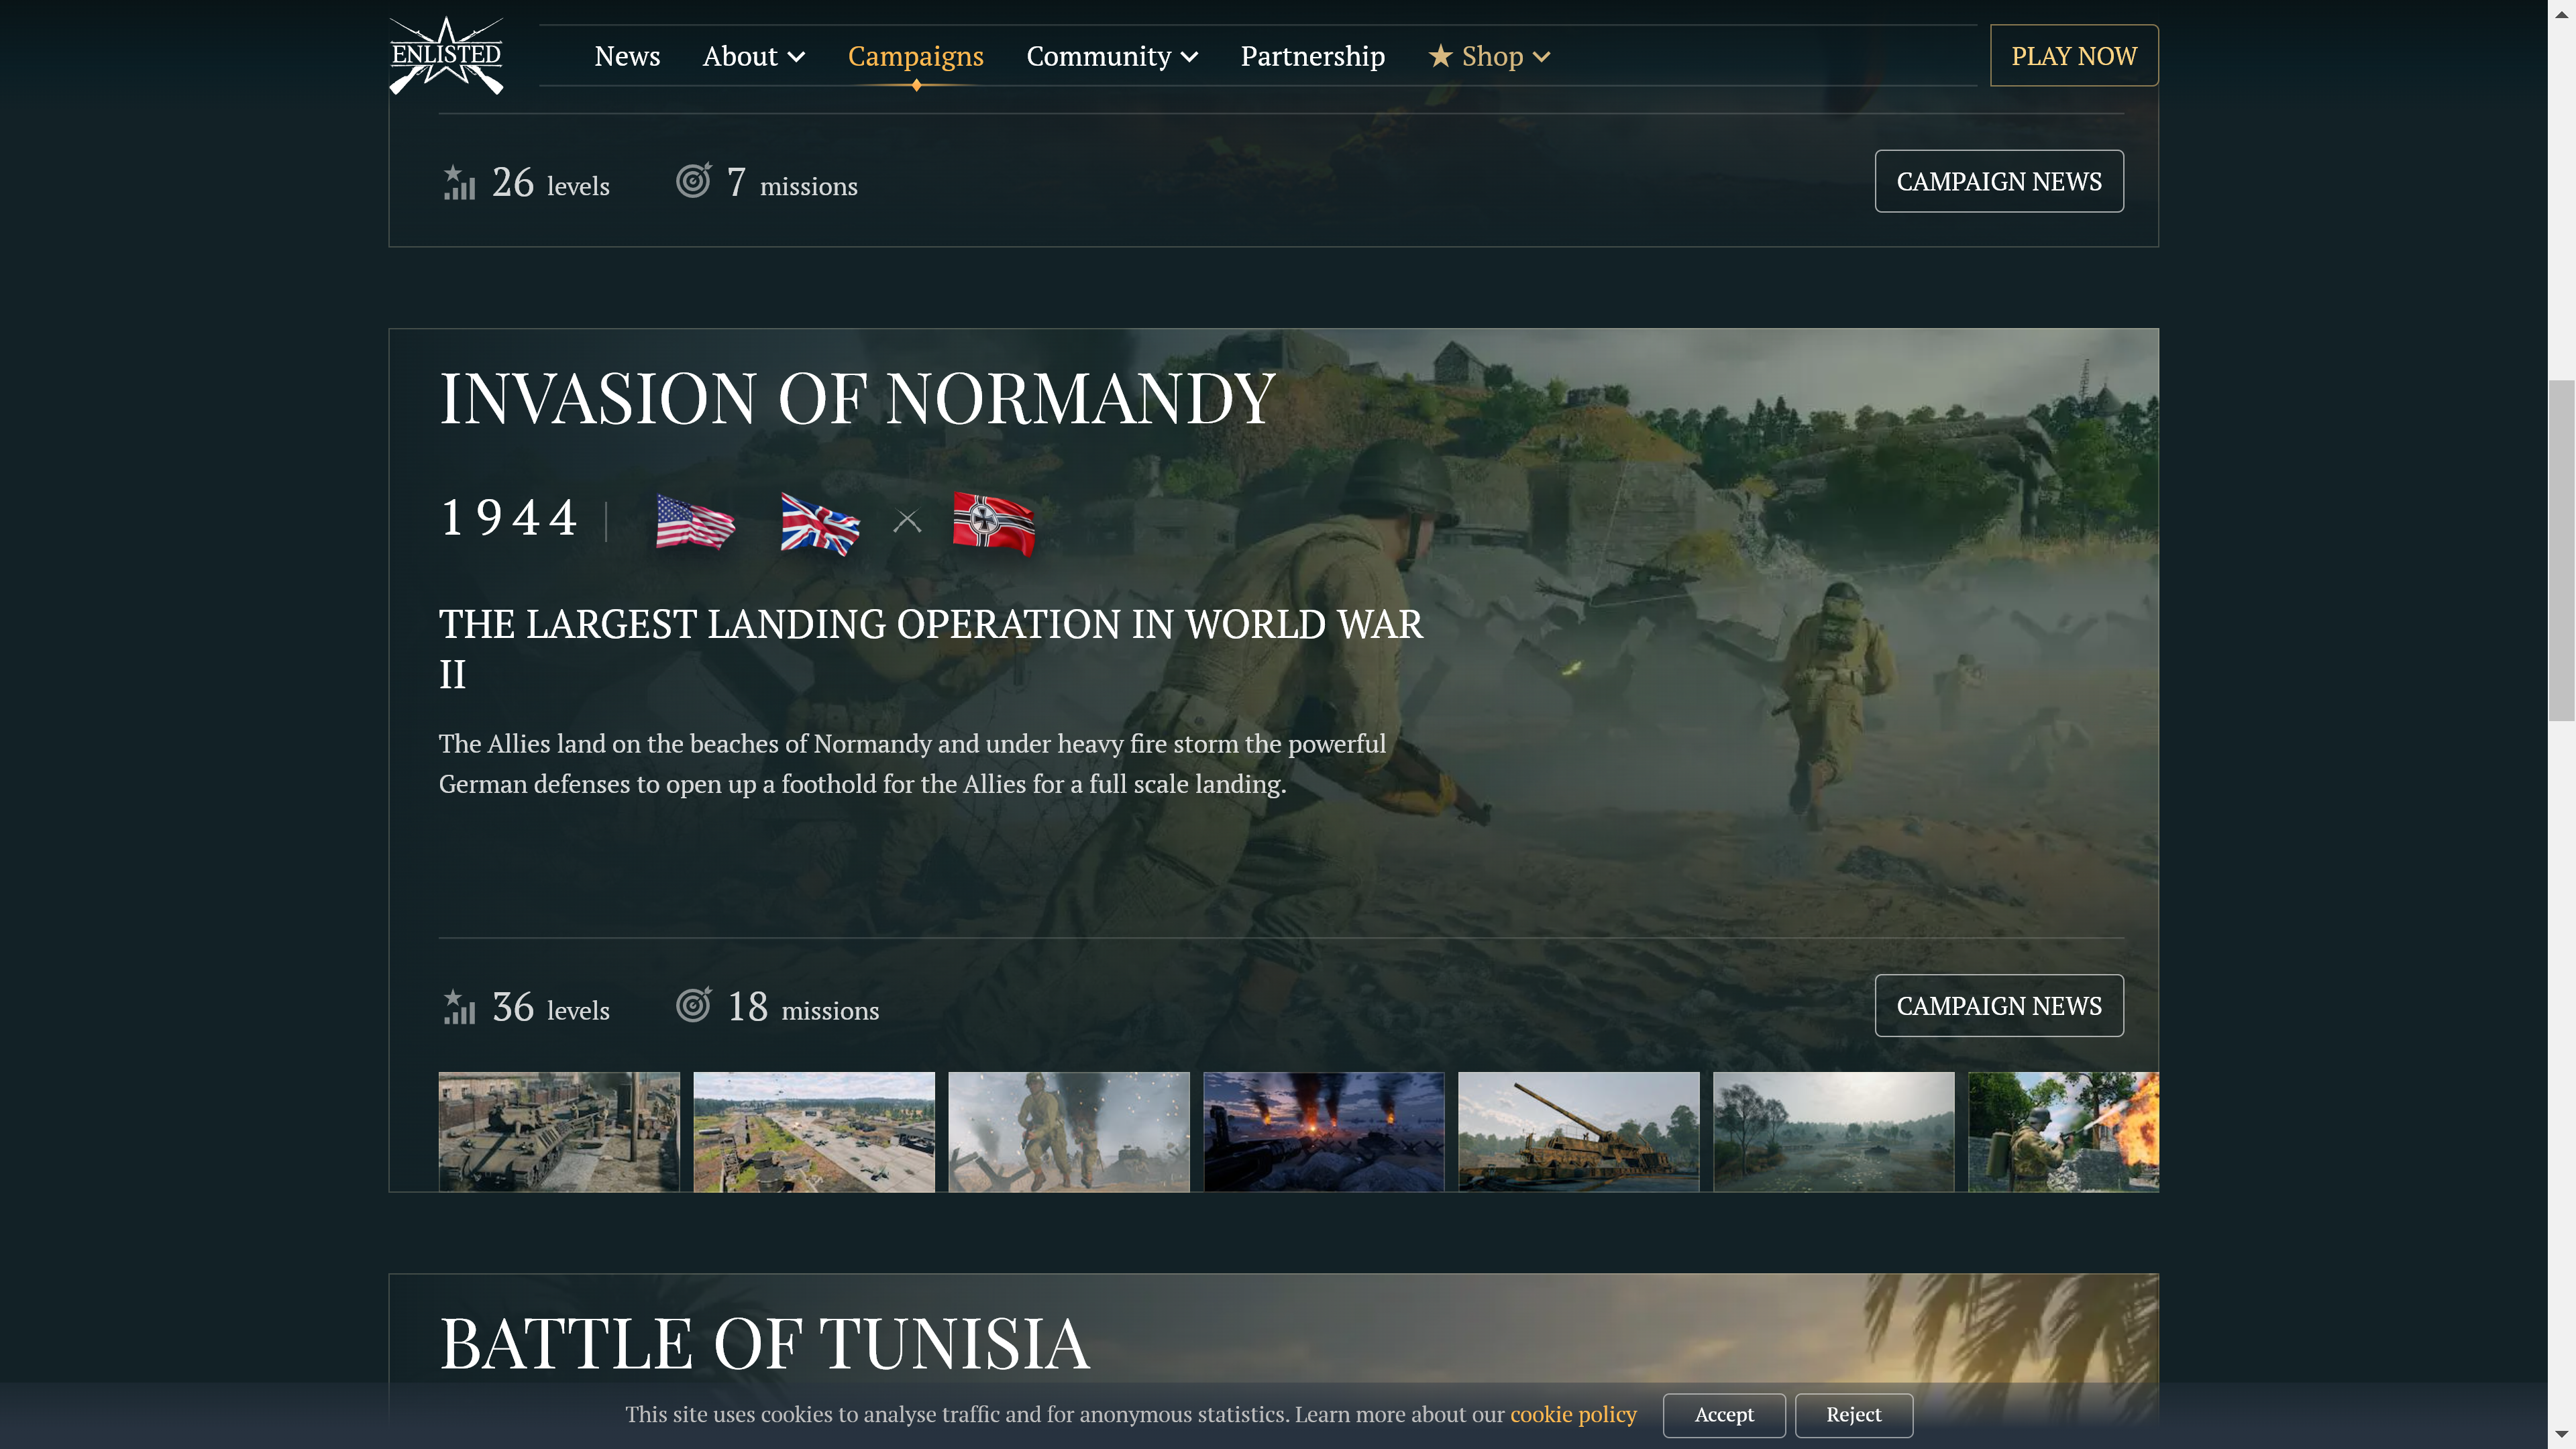The image size is (2576, 1449).
Task: Open the Partnership page
Action: [1312, 56]
